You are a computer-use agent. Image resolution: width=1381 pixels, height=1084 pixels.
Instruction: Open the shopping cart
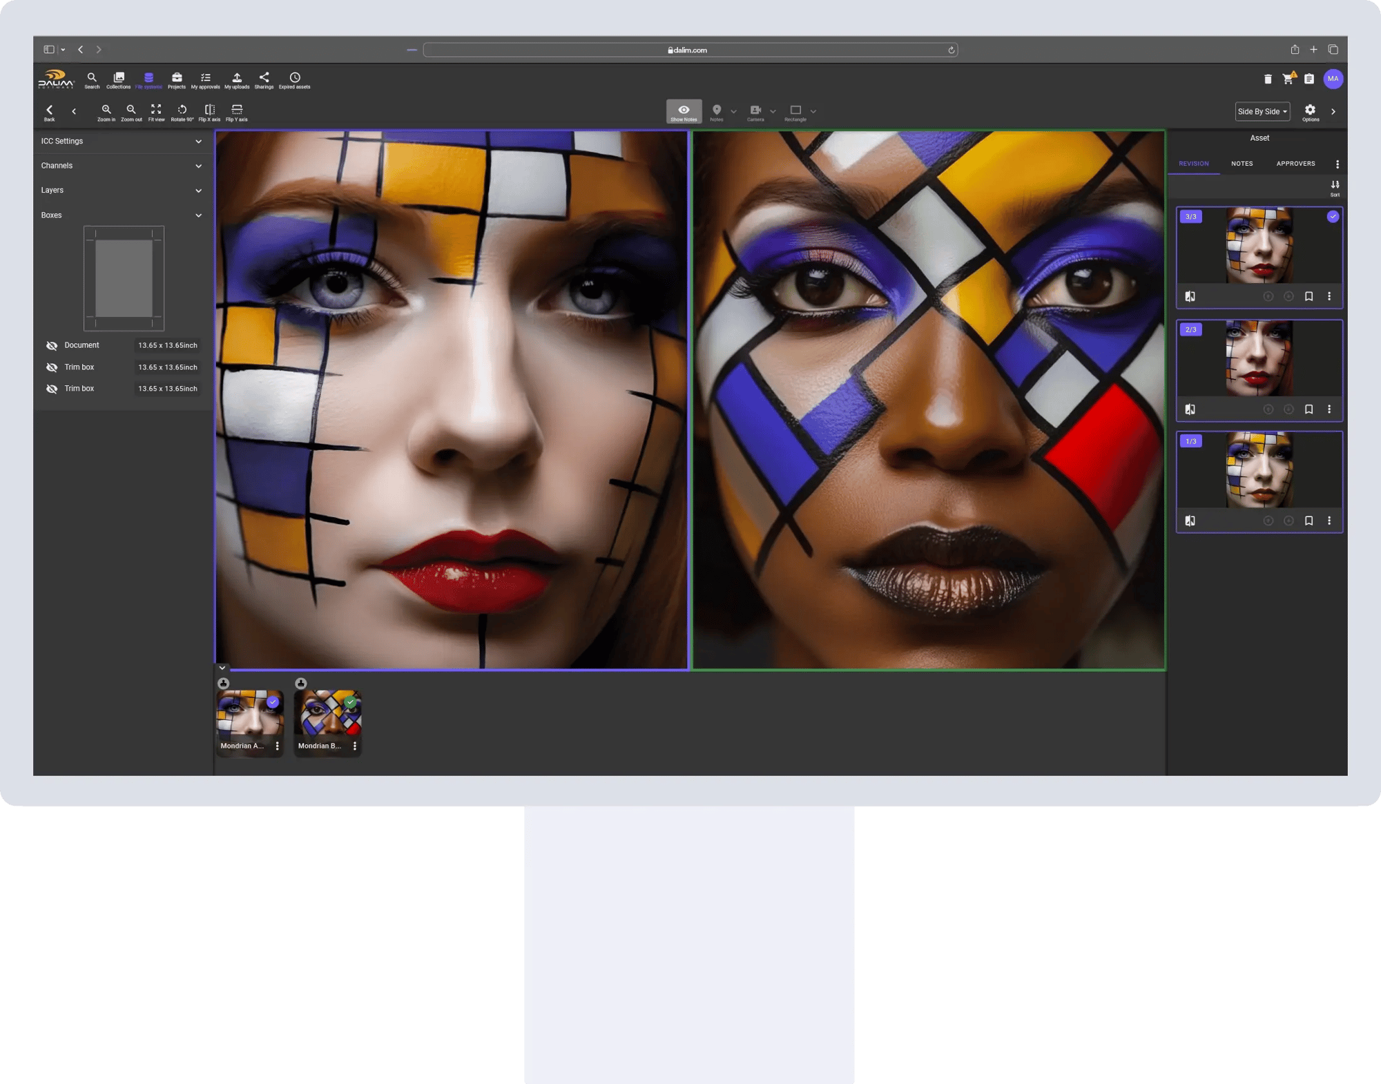click(x=1288, y=79)
